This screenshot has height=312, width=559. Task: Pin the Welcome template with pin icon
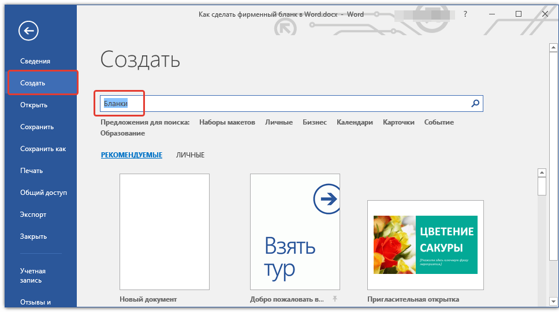point(334,299)
